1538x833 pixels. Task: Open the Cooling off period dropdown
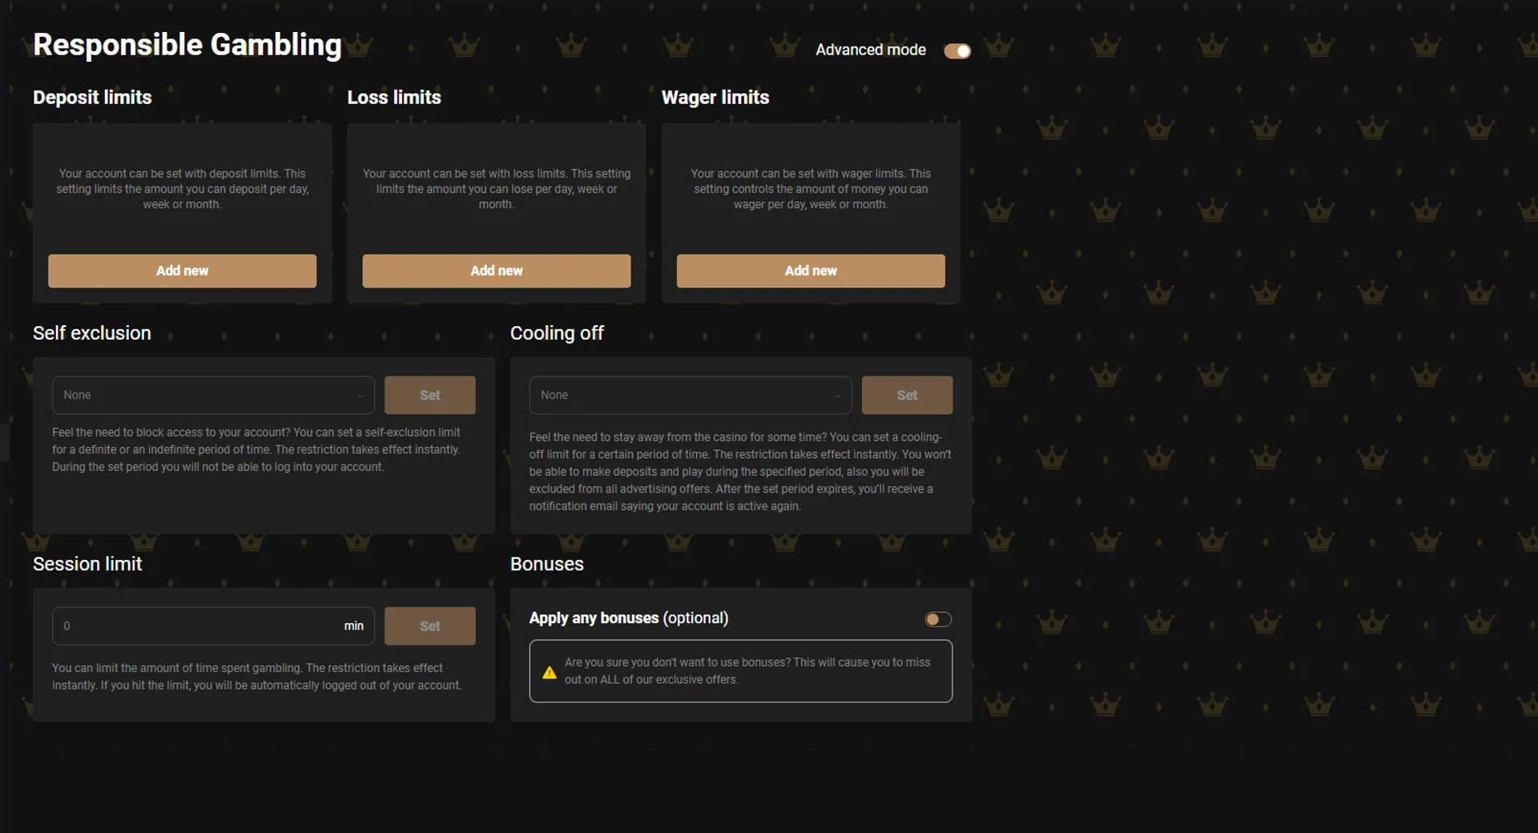pyautogui.click(x=690, y=395)
